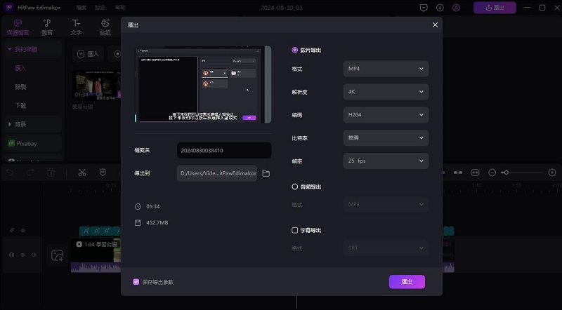This screenshot has height=310, width=562.
Task: Open the 檔案 menu in the title bar
Action: 81,8
